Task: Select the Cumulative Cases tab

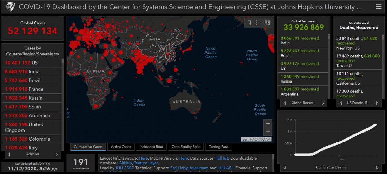Action: click(x=88, y=147)
